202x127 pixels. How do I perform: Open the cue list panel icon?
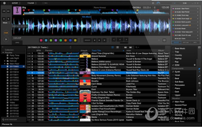tap(164, 40)
